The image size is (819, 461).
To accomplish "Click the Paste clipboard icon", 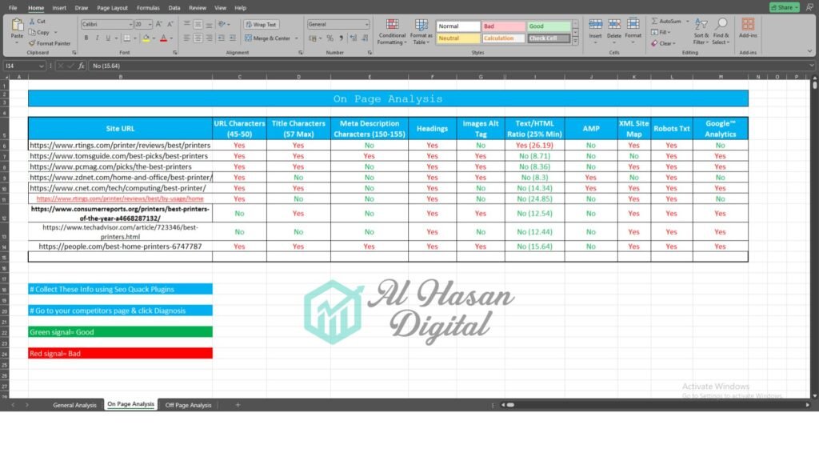I will point(18,25).
